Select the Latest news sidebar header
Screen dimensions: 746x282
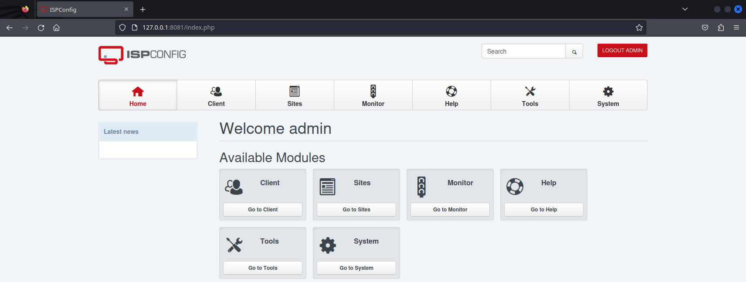click(x=148, y=132)
